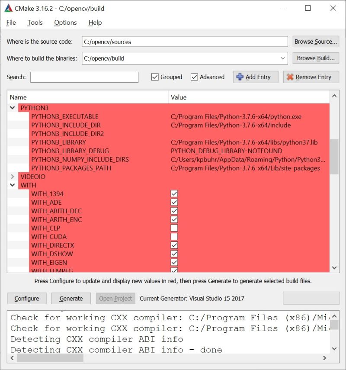Click the variables list scrollbar down arrow
Viewport: 346px width, 370px height.
tap(334, 267)
